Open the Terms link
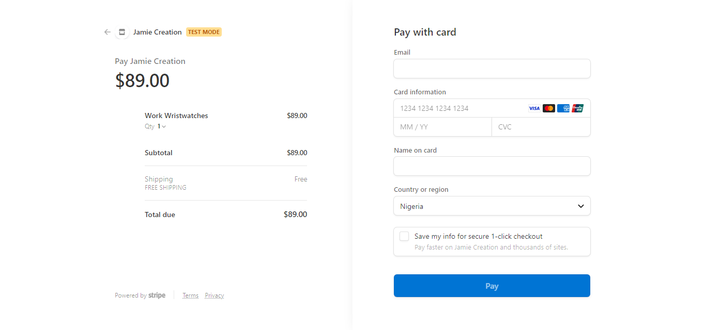Screen dimensions: 705x330 coord(190,295)
